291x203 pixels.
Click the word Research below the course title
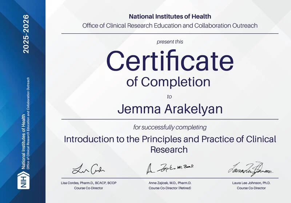(x=169, y=149)
